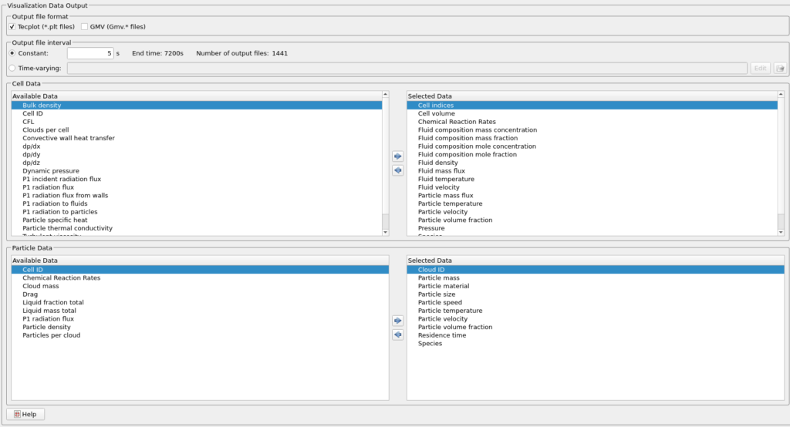Image resolution: width=790 pixels, height=427 pixels.
Task: Click the Particle Data move-left arrow
Action: tap(398, 335)
